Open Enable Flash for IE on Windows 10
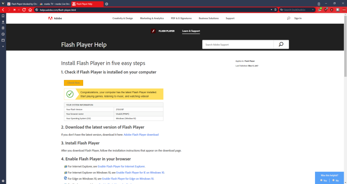The height and width of the screenshot is (184, 347). [x=140, y=173]
